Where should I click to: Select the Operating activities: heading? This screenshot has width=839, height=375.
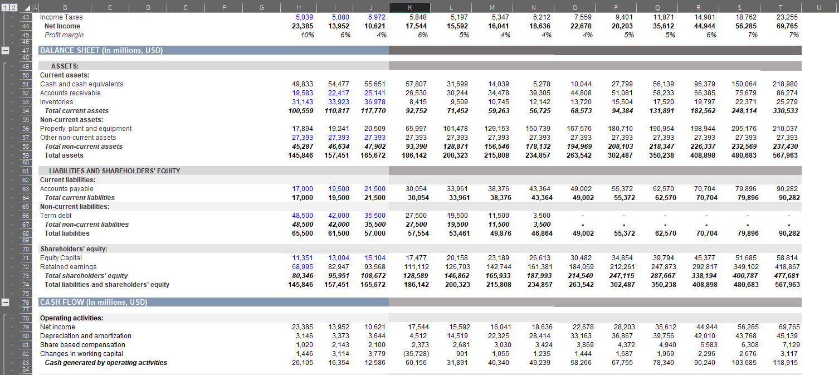click(x=71, y=318)
